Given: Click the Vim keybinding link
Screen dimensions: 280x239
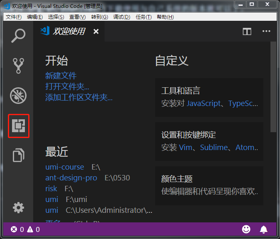Looking at the screenshot, I should click(x=185, y=148).
